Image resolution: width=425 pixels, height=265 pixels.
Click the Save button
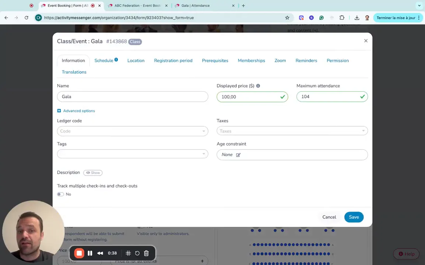pyautogui.click(x=354, y=217)
